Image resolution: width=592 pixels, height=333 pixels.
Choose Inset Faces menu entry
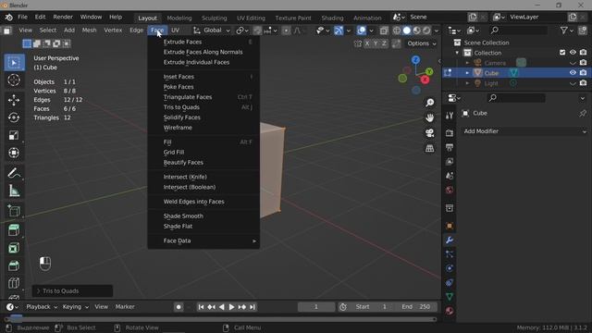coord(203,77)
